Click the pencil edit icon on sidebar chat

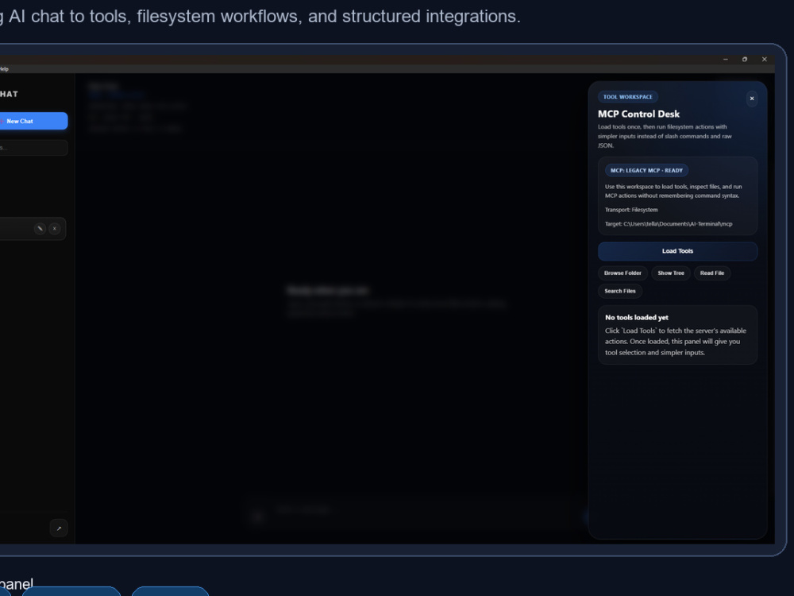40,229
